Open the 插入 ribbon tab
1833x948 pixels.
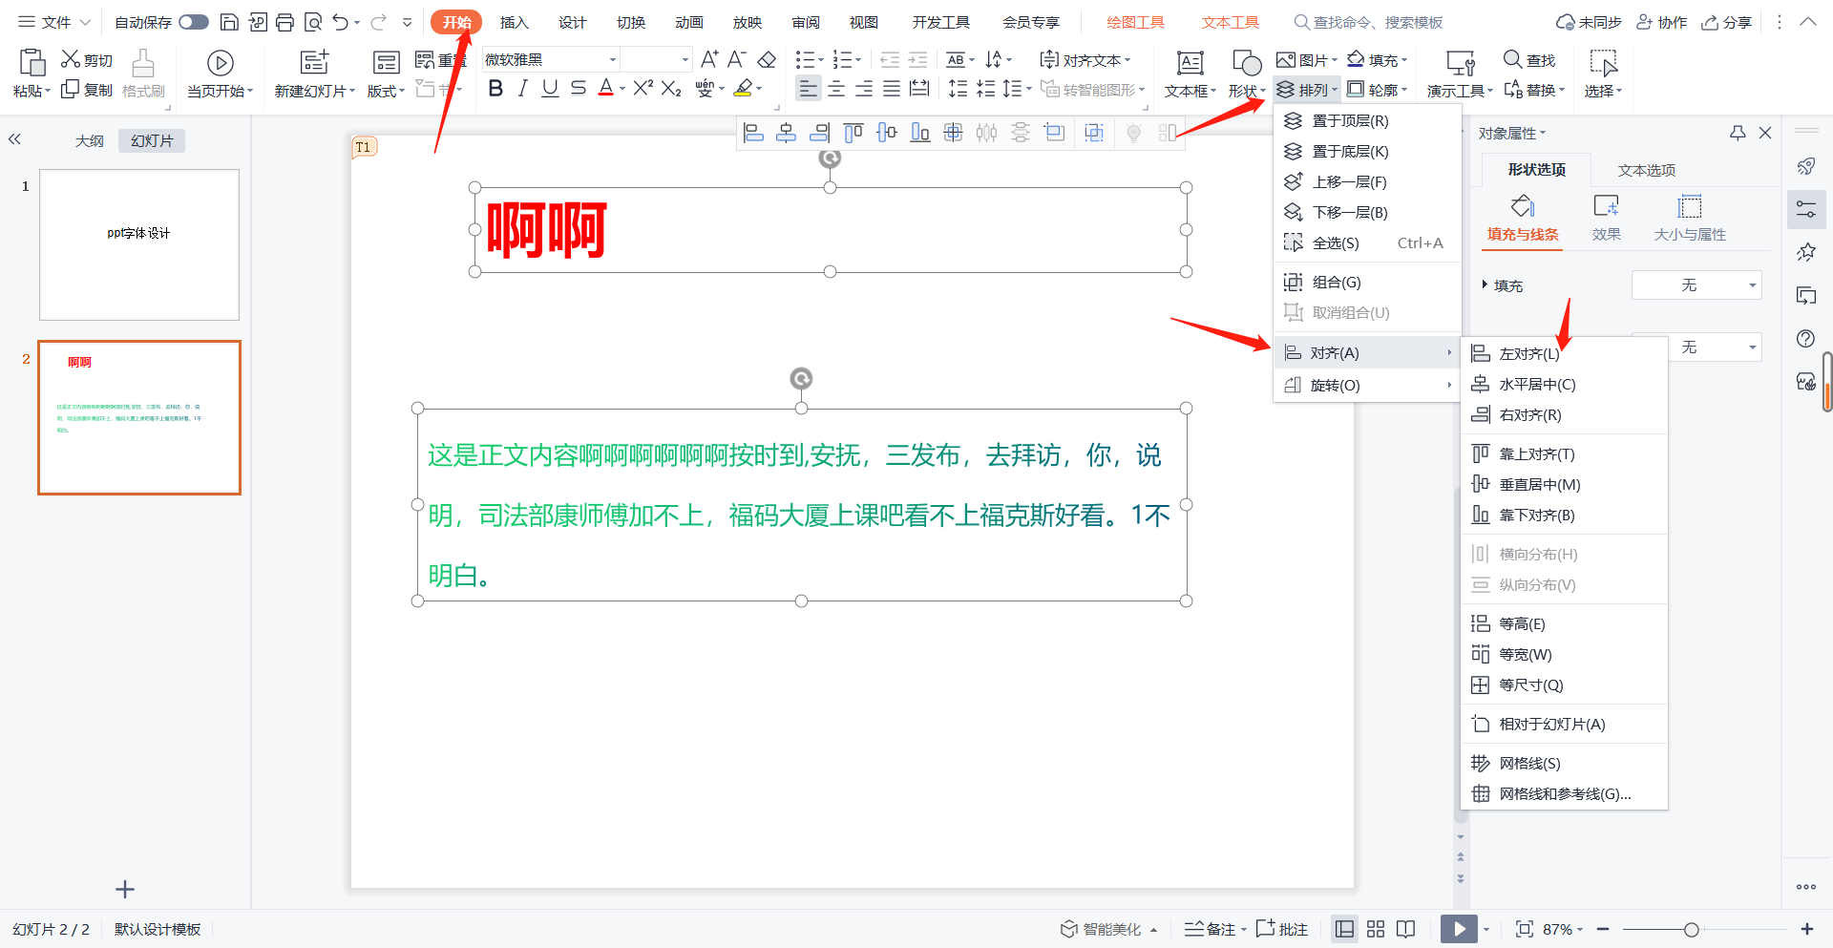(514, 22)
